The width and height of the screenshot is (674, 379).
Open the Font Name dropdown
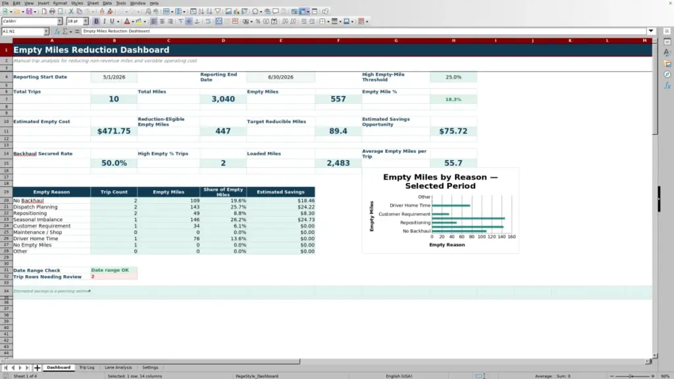(x=60, y=21)
